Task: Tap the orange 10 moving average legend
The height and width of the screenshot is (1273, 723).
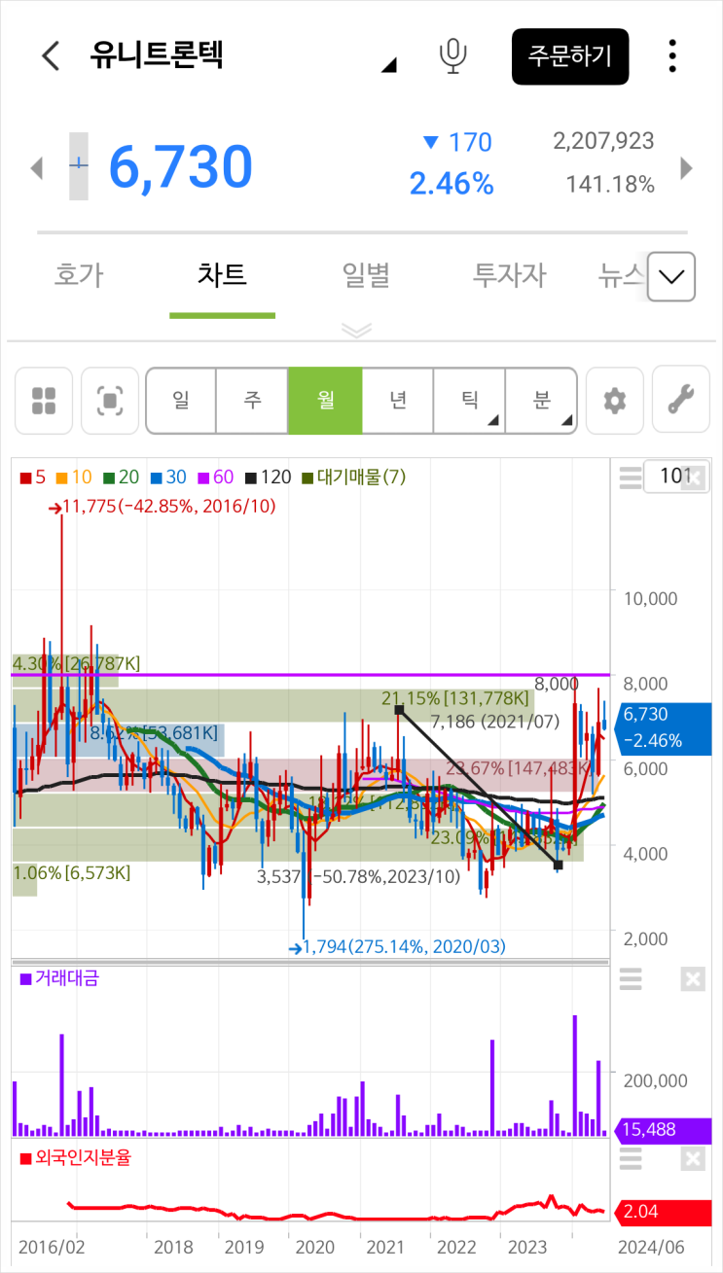Action: (73, 477)
